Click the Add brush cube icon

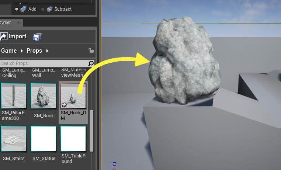[x=24, y=9]
